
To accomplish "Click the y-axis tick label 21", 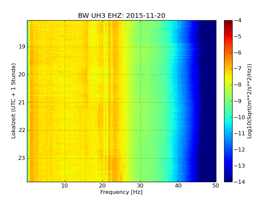I will pos(22,103).
